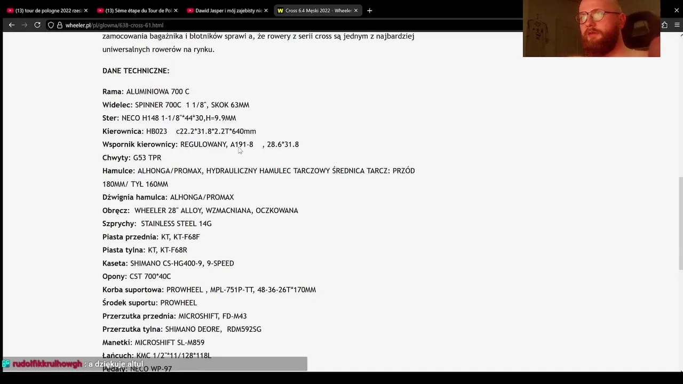The image size is (683, 384).
Task: Click the 'Kierownica: HB023' line
Action: 179,131
